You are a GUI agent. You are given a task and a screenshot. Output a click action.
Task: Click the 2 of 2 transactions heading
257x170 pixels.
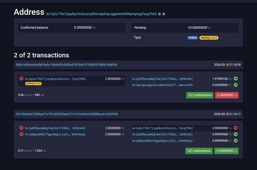point(41,55)
